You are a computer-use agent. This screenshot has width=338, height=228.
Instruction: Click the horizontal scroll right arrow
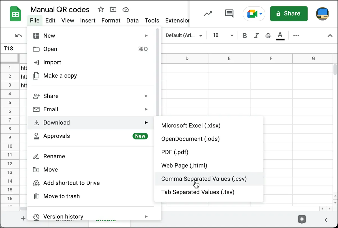pos(329,209)
